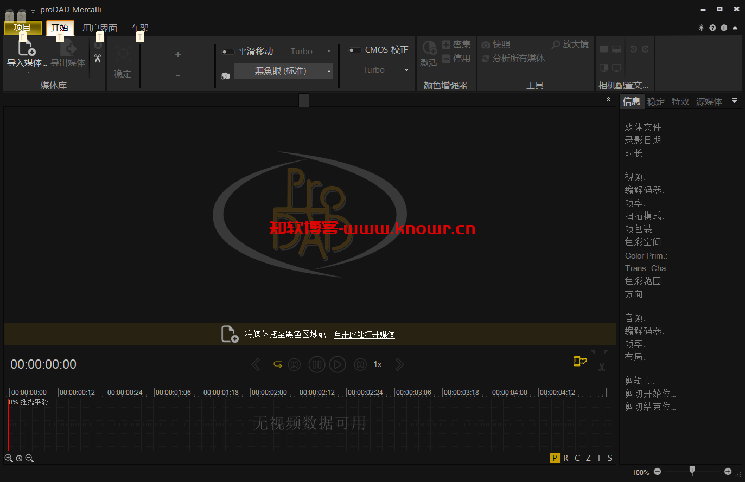Click the 1x playback speed selector
Viewport: 745px width, 482px height.
click(378, 364)
